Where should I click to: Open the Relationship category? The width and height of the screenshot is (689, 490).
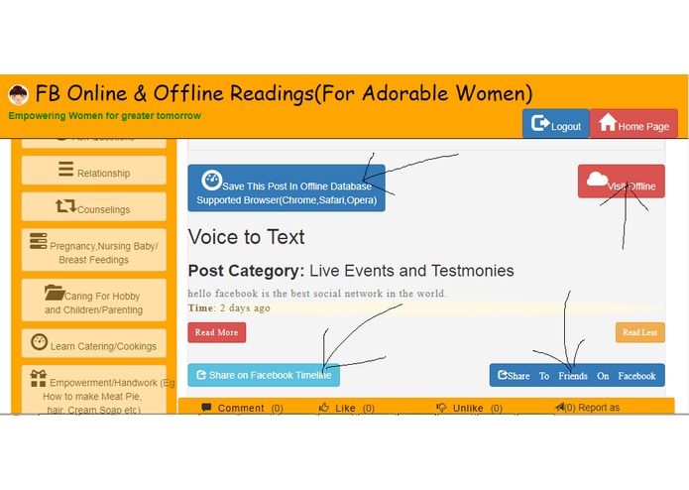[94, 170]
